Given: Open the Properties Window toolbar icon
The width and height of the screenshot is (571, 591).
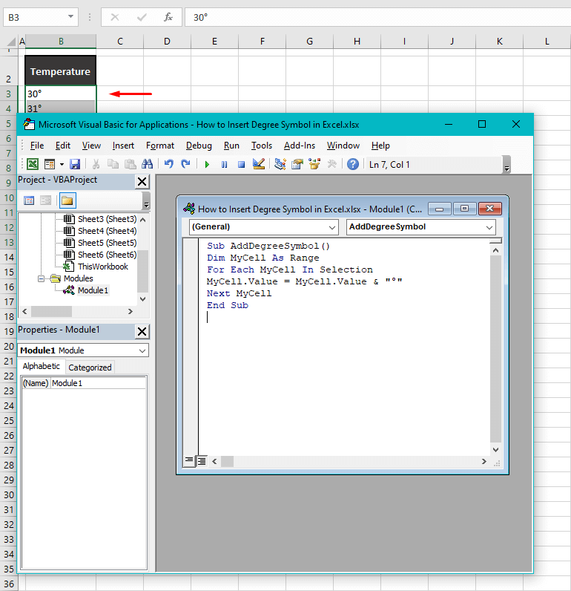Looking at the screenshot, I should 297,164.
